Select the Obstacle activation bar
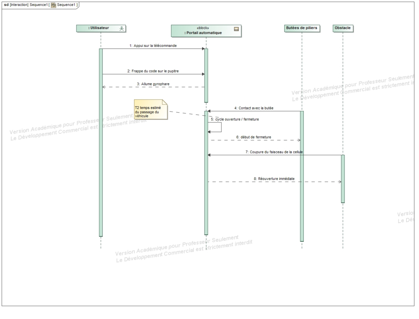This screenshot has width=419, height=319. click(343, 178)
